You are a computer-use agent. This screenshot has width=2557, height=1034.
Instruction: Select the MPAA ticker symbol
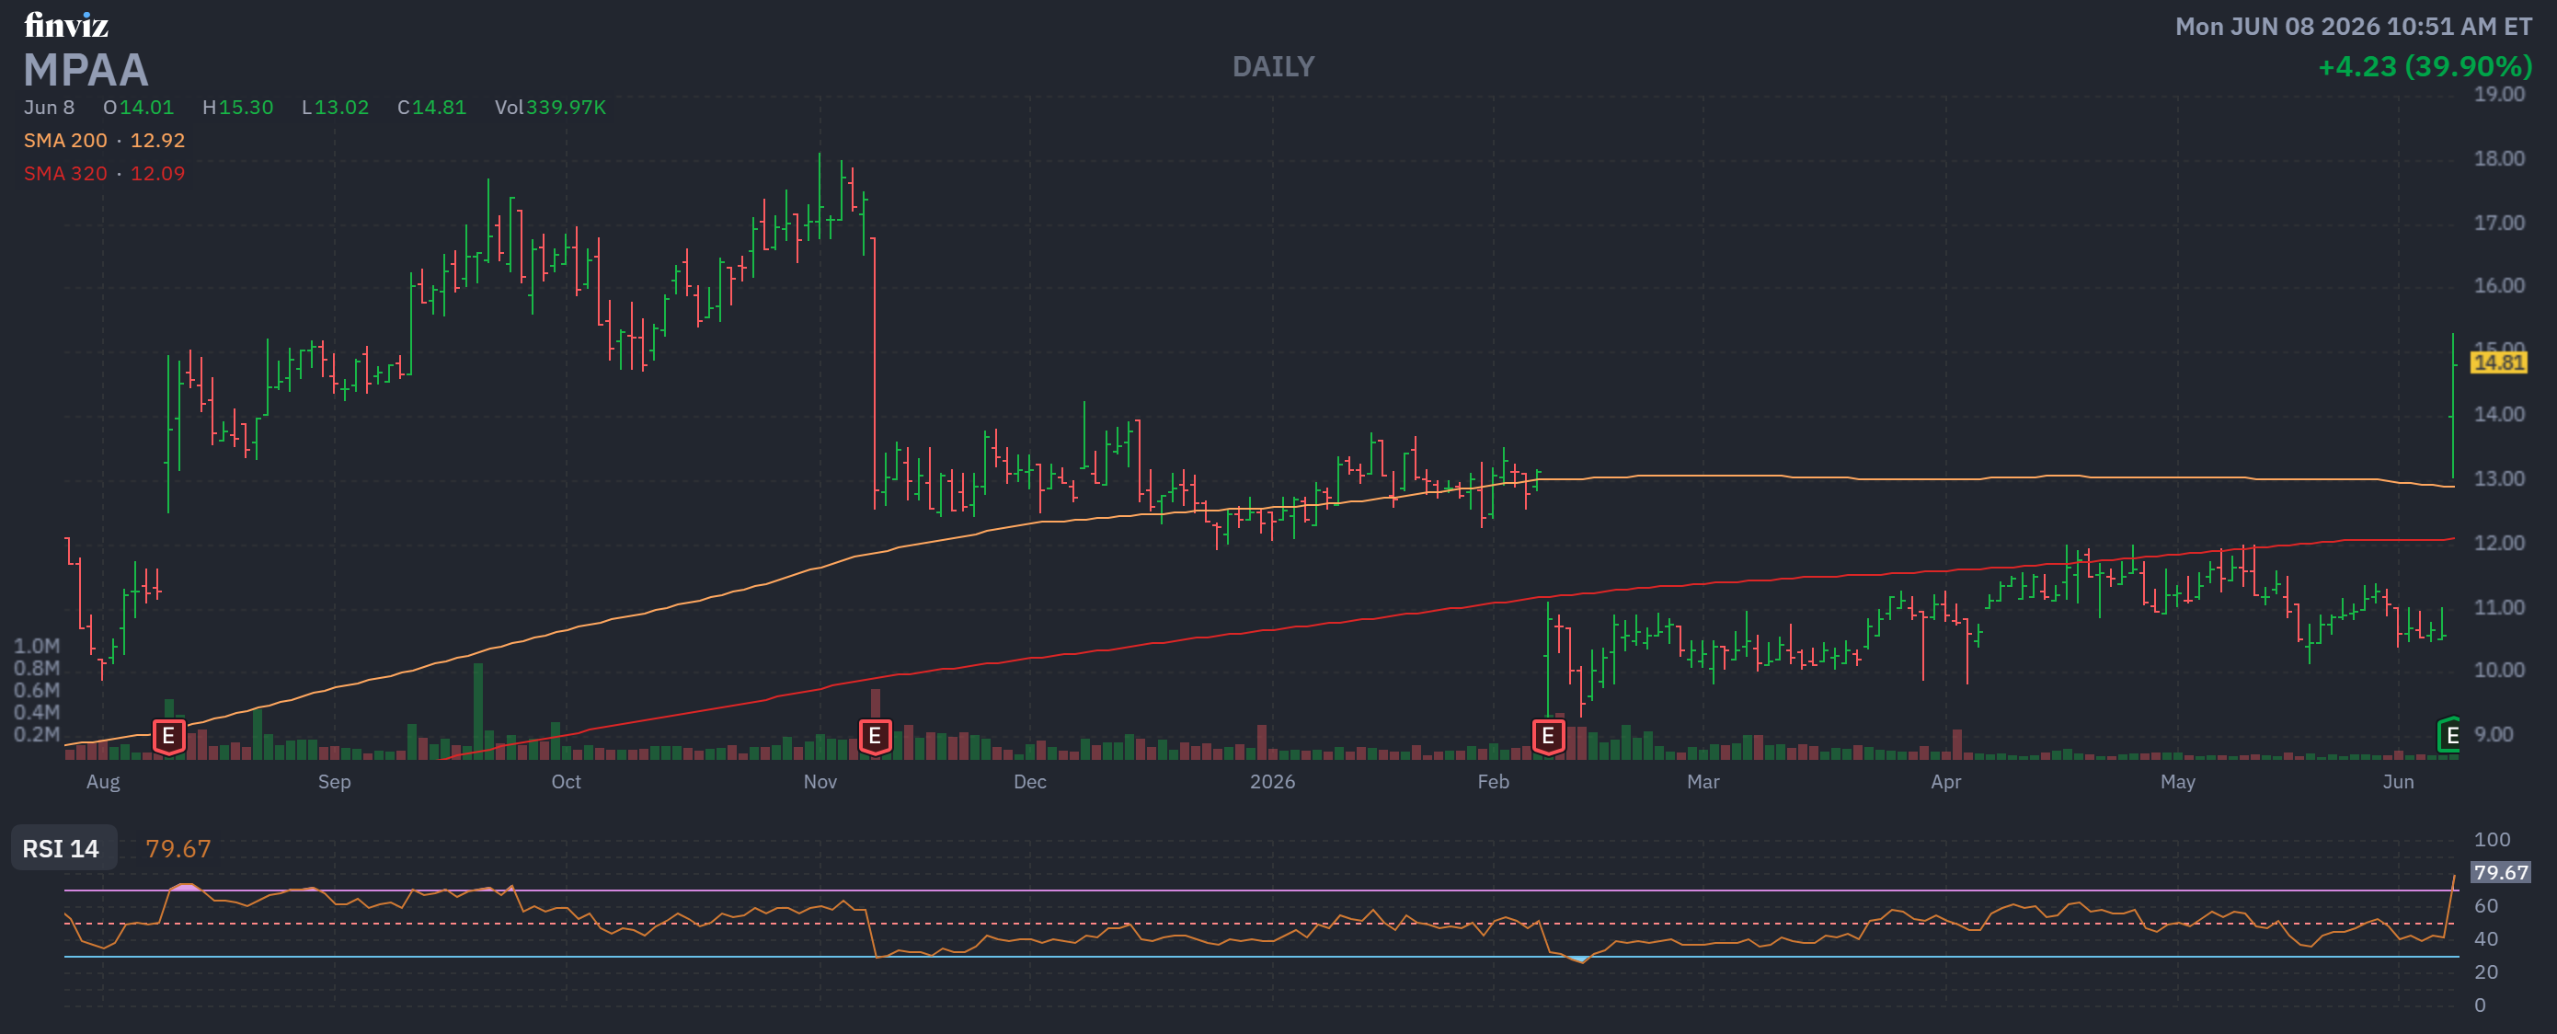tap(86, 71)
